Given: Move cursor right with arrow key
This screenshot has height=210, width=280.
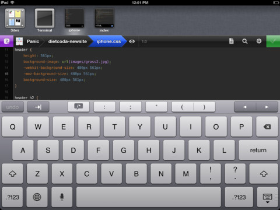Looking at the screenshot, I should [267, 107].
